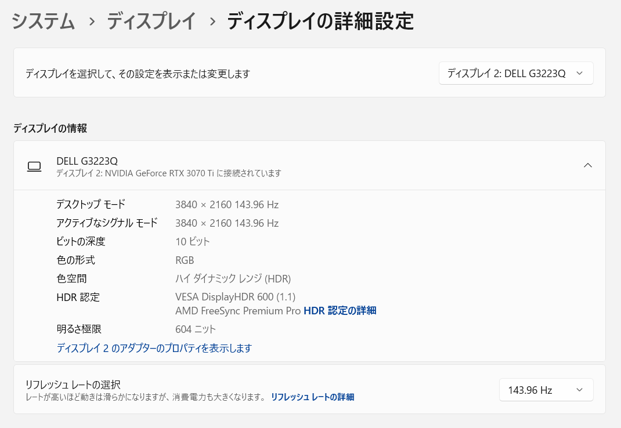This screenshot has height=428, width=621.
Task: Open リフレッシュ レートの詳細 link
Action: 312,397
